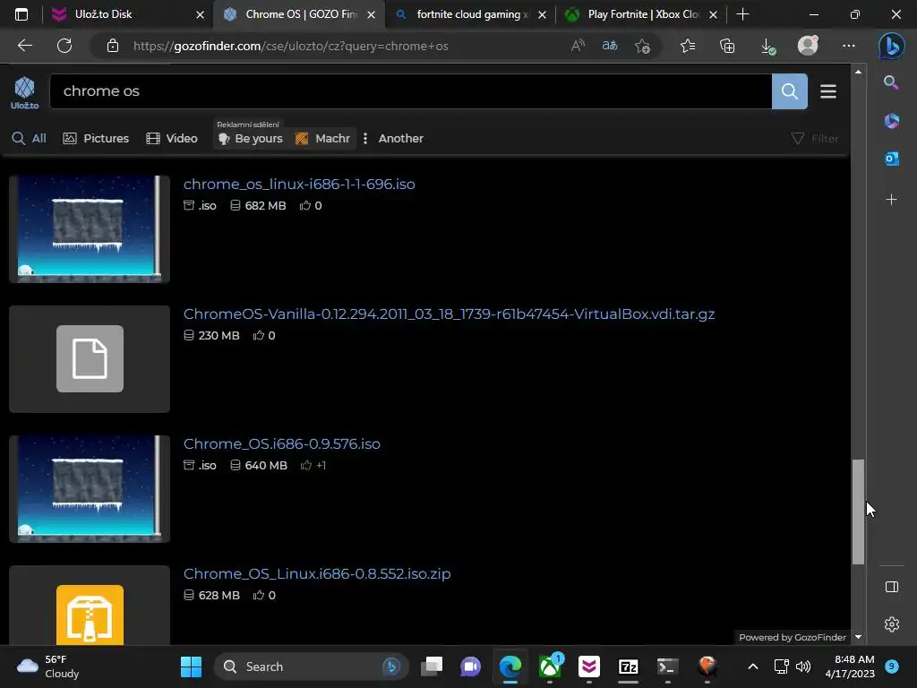Viewport: 917px width, 688px height.
Task: Select the All results tab
Action: (29, 139)
